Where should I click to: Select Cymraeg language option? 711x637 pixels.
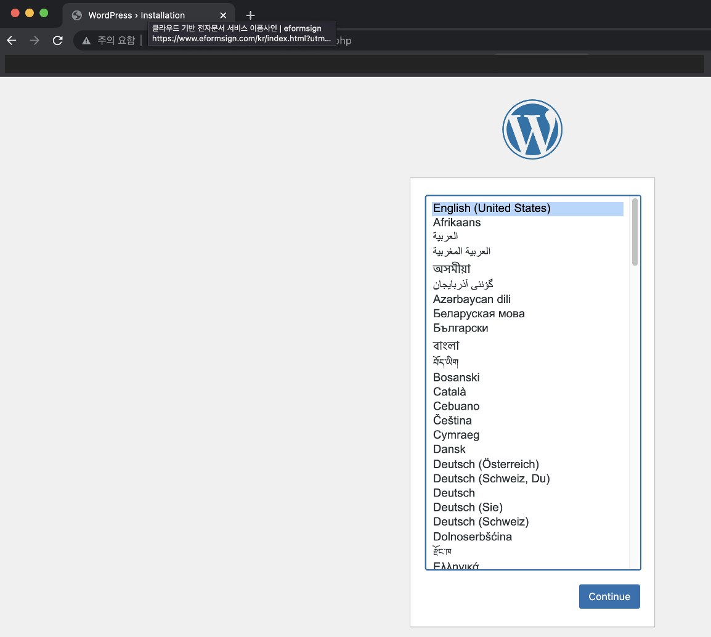coord(528,435)
